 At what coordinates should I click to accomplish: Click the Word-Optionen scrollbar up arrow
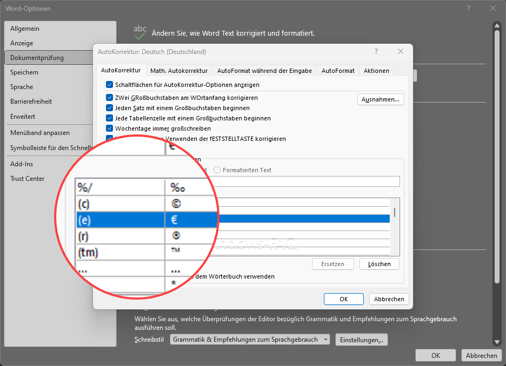pyautogui.click(x=497, y=25)
